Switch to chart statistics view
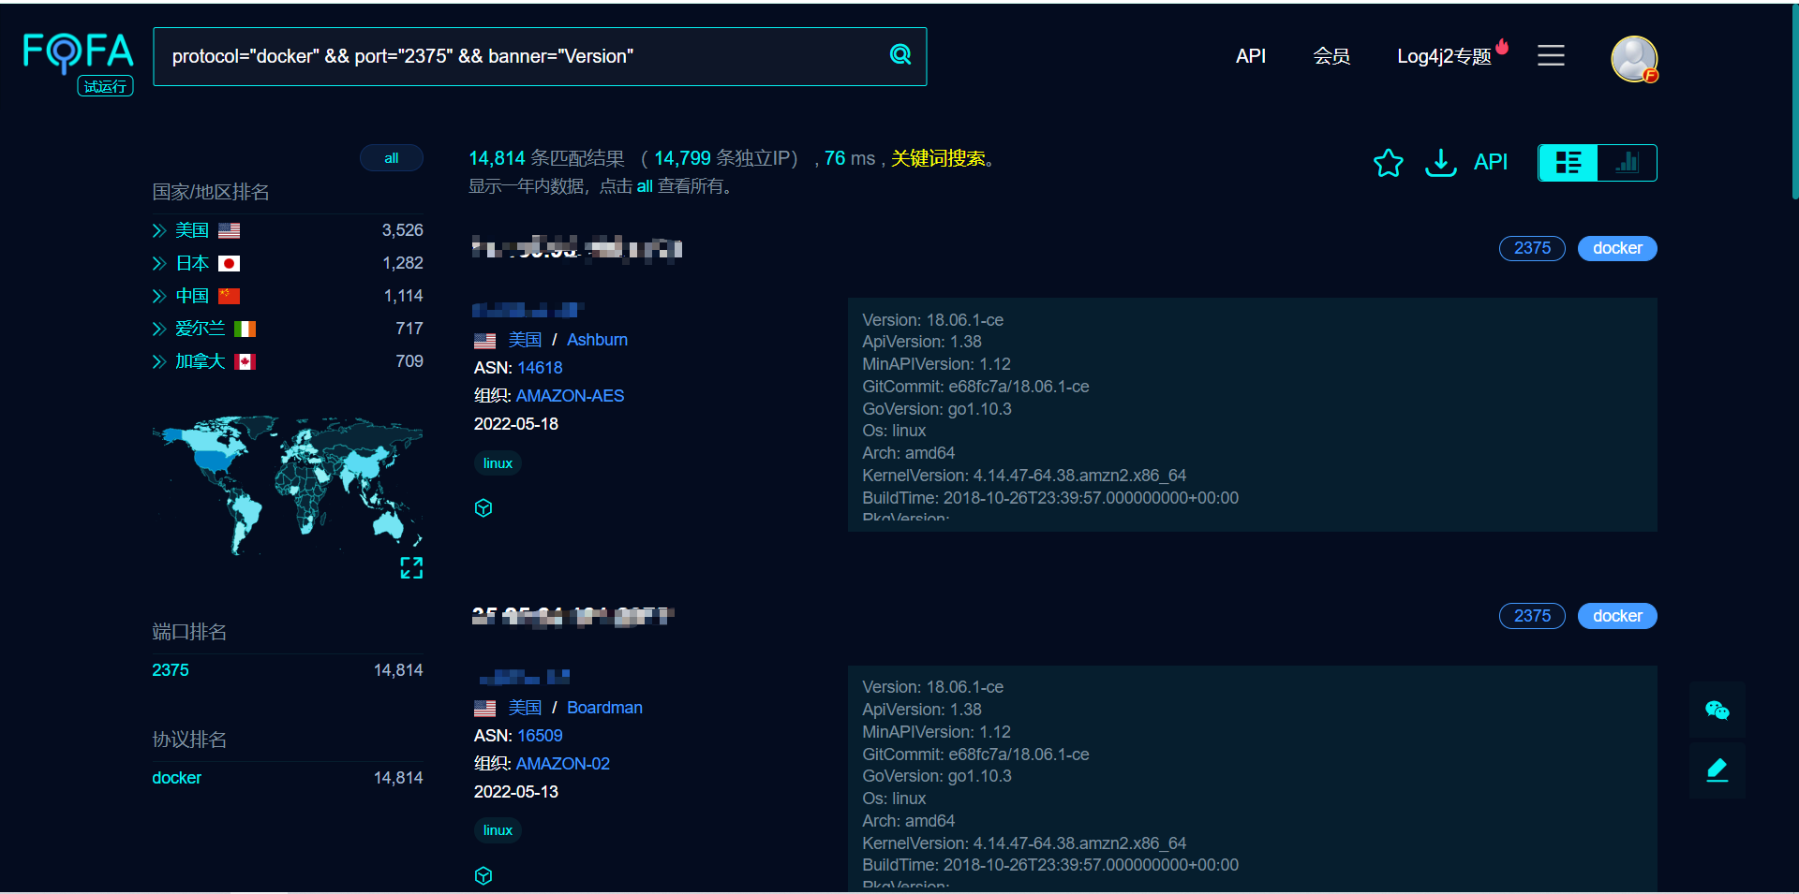Screen dimensions: 1799x894 pos(1627,163)
